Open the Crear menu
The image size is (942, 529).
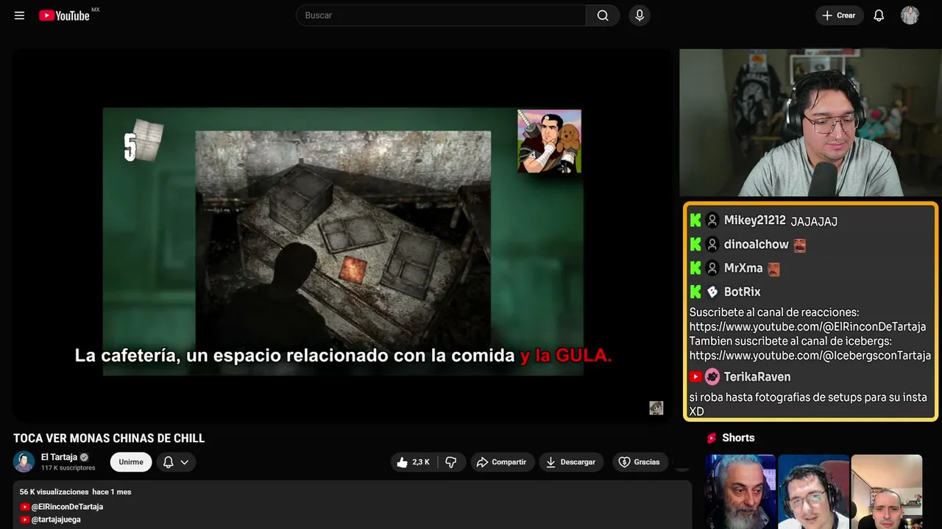coord(839,15)
